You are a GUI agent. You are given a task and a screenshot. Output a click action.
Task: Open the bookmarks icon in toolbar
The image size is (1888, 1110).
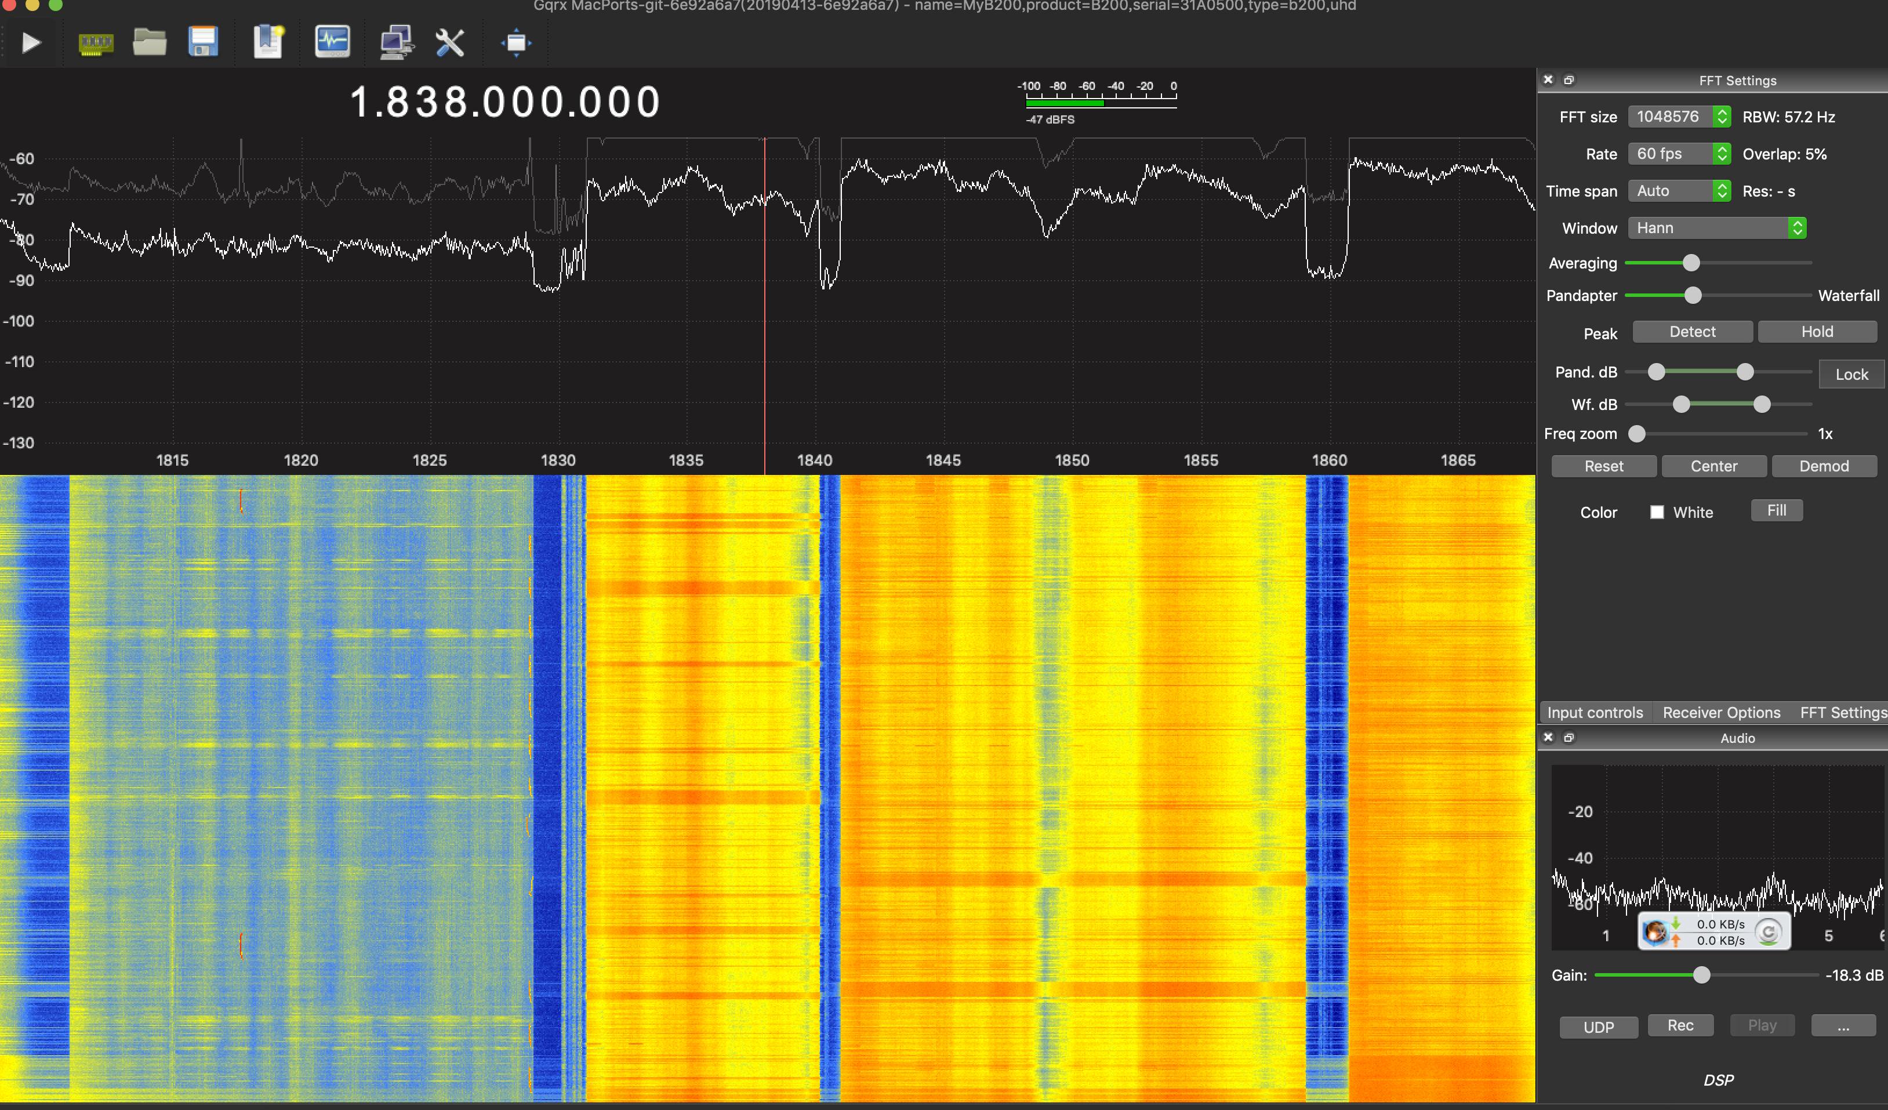[x=267, y=43]
